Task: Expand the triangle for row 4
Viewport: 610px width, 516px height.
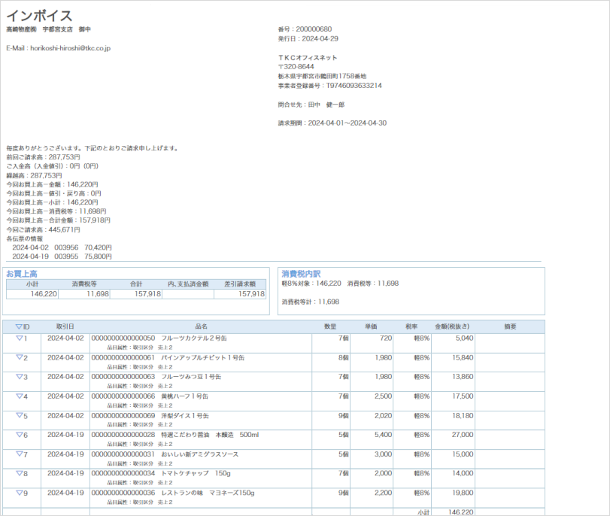Action: [x=19, y=396]
